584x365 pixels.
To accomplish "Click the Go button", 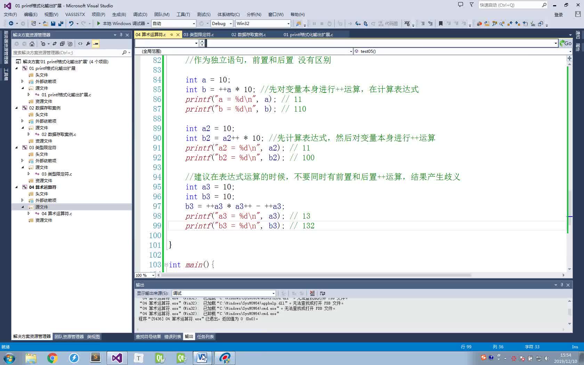I will point(566,43).
